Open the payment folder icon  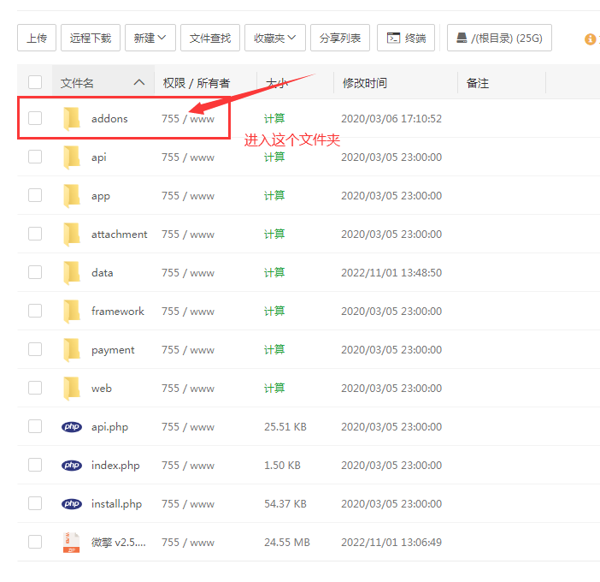pyautogui.click(x=72, y=350)
